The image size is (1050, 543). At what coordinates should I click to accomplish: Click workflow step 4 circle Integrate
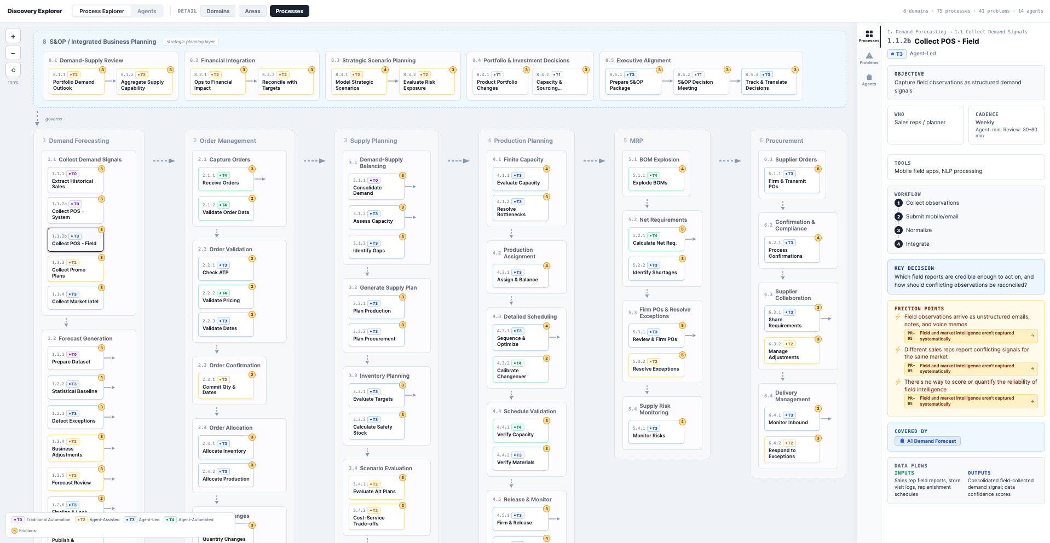[898, 244]
